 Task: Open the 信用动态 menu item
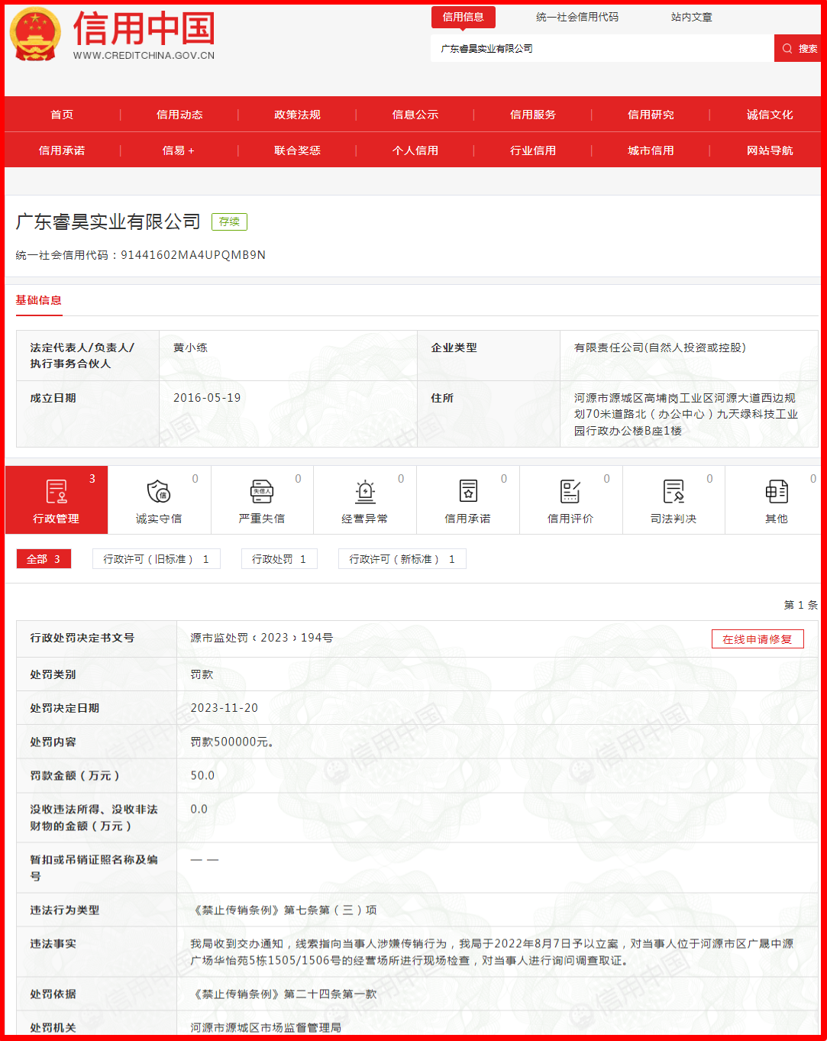click(x=179, y=115)
